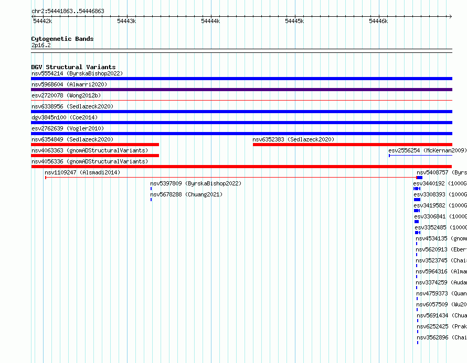Click nsv5397809 (ByrskaBishop2022) label
This screenshot has width=467, height=363.
pyautogui.click(x=196, y=183)
